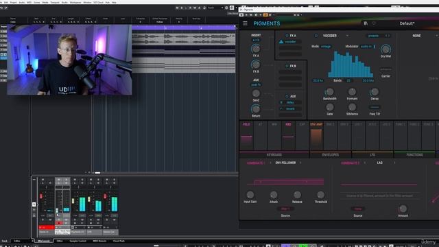
Task: Open the Pigments preset browser icon
Action: pyautogui.click(x=366, y=23)
